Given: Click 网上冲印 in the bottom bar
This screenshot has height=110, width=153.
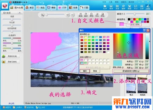Looking at the screenshot, I should [x=40, y=107].
